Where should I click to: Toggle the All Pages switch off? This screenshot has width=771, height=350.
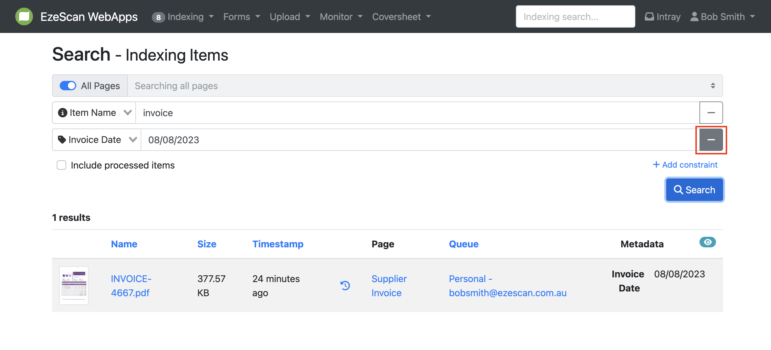point(68,86)
